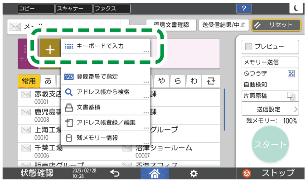Tap the ストップ button
The height and width of the screenshot is (181, 306).
click(270, 173)
